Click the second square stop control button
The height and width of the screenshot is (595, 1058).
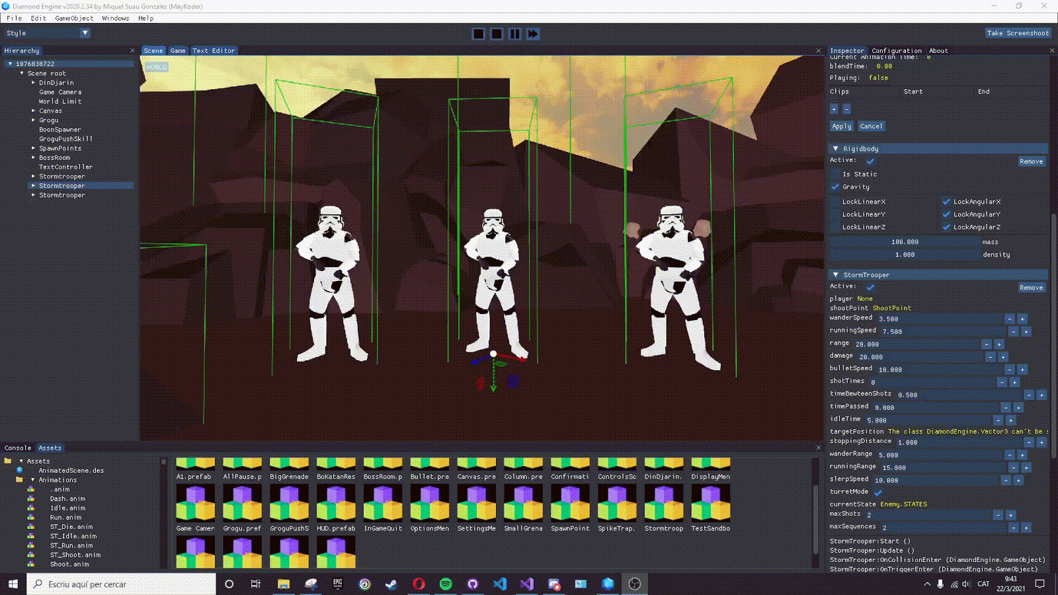pos(497,34)
